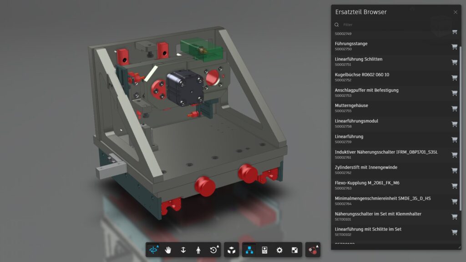Activate the exploded view tool

pos(312,250)
